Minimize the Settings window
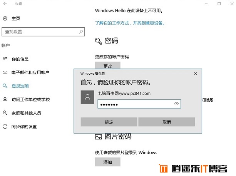236x176 pixels. [206, 3]
